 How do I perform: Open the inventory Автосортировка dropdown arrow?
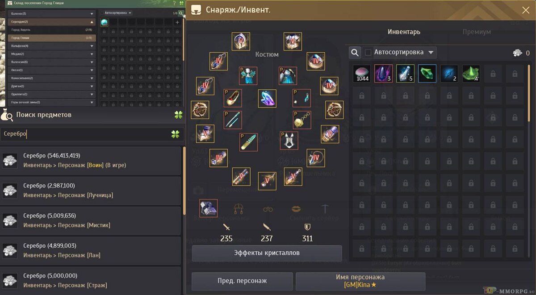pyautogui.click(x=431, y=53)
